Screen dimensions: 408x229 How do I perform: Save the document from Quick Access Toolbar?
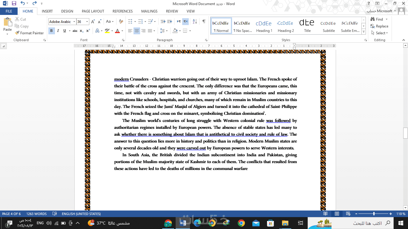click(14, 4)
